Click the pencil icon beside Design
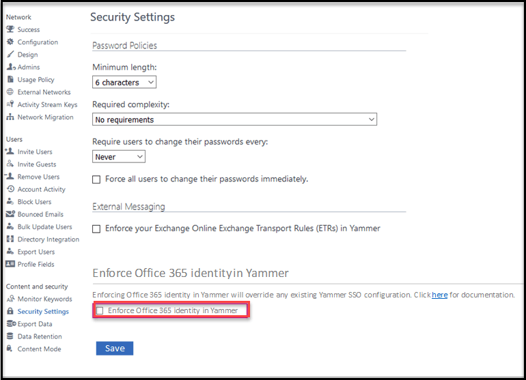The image size is (526, 380). pos(10,55)
